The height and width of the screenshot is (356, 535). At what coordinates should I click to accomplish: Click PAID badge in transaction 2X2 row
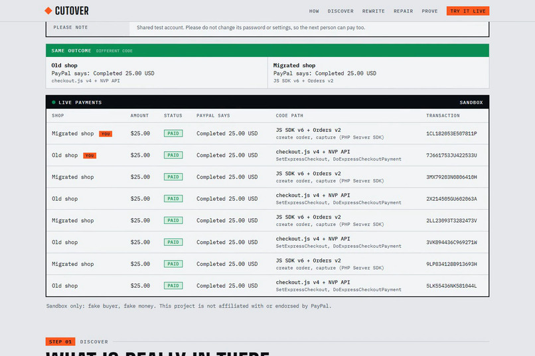[173, 199]
